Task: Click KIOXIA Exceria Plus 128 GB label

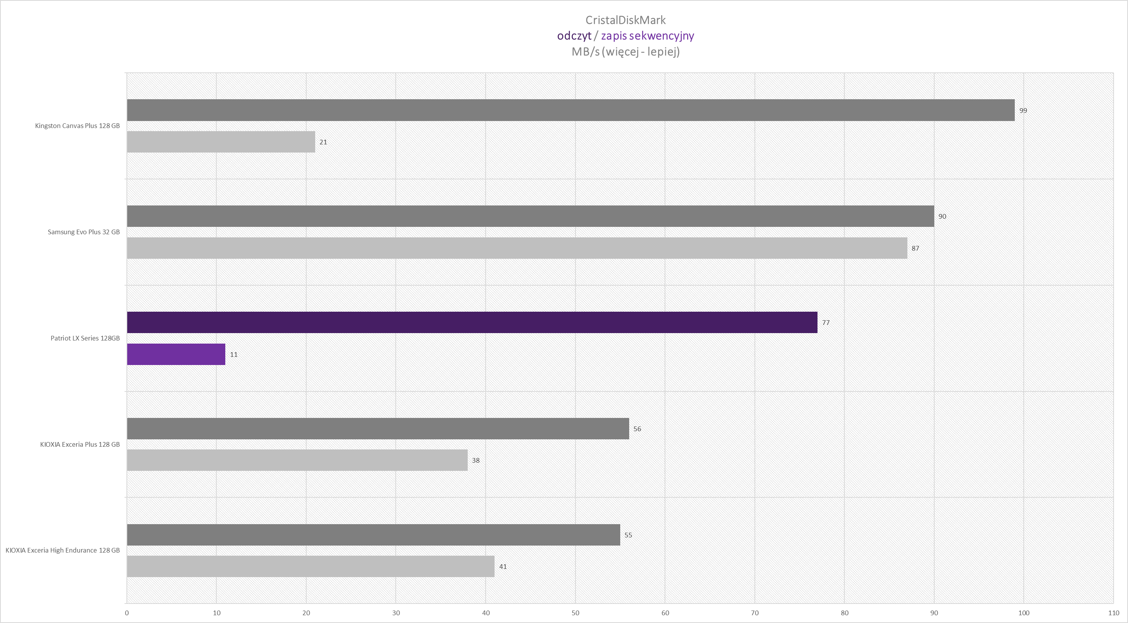Action: [x=80, y=444]
